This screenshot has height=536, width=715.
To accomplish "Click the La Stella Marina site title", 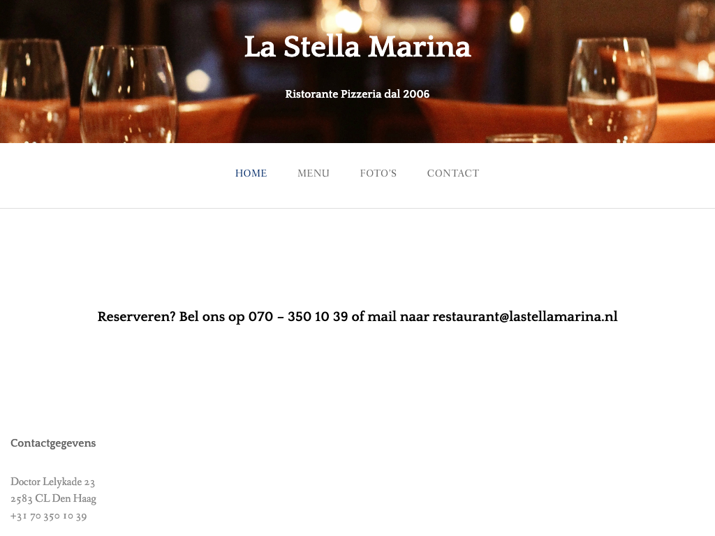I will [x=357, y=47].
